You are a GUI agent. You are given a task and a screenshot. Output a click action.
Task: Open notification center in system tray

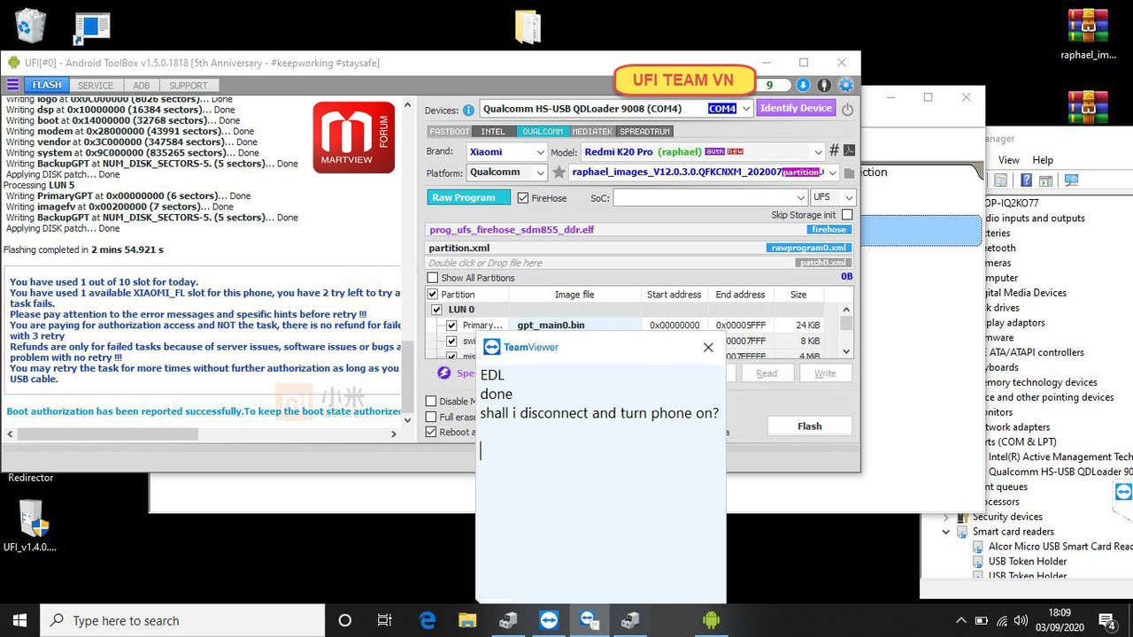tap(1106, 620)
